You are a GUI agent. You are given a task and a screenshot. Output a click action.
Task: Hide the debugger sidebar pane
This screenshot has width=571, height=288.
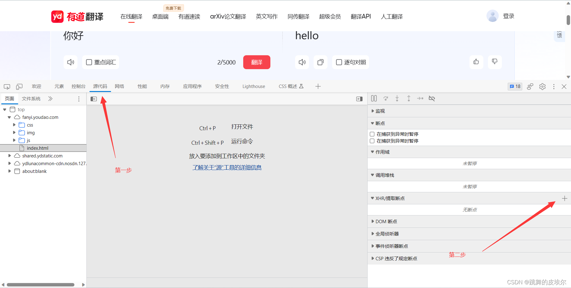(x=359, y=99)
